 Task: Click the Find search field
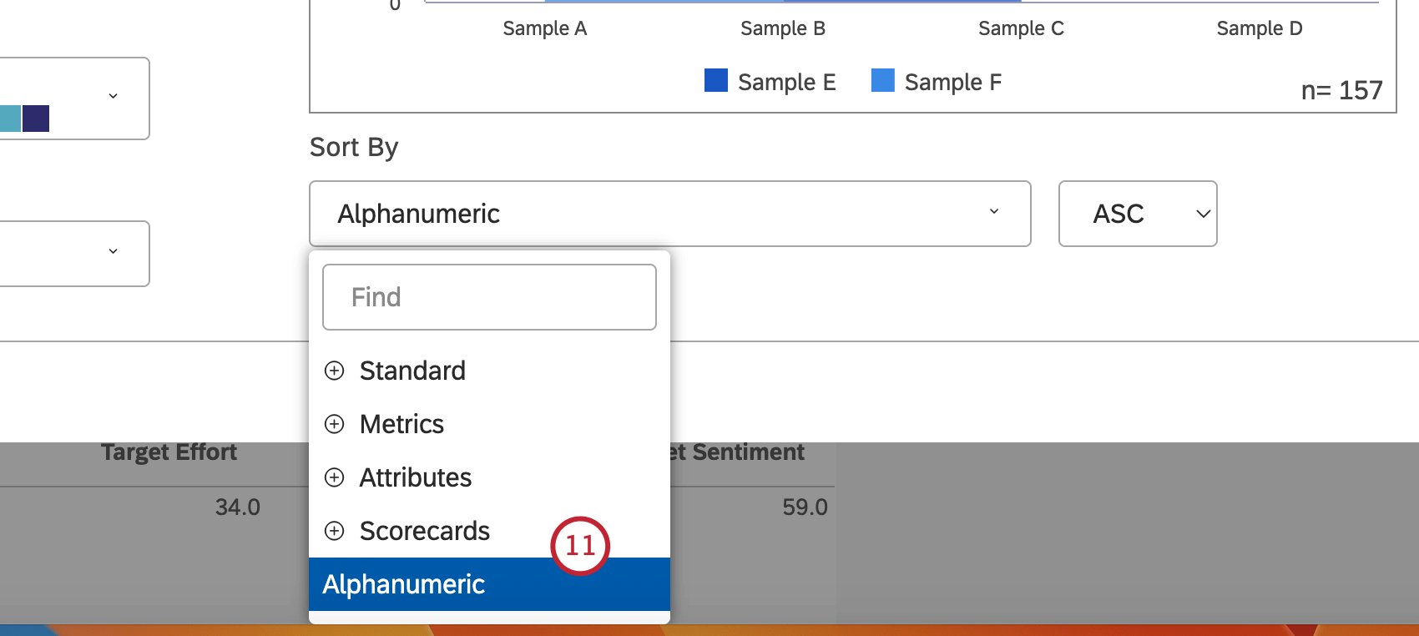tap(489, 297)
